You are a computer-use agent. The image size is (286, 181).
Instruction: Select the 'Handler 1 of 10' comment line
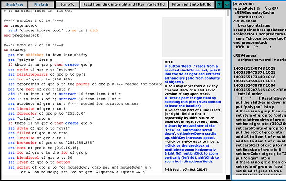33,21
